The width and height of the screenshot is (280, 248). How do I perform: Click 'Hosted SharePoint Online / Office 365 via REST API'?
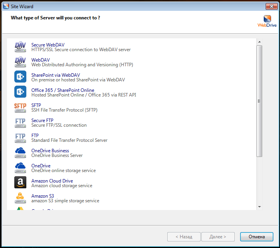pos(84,95)
